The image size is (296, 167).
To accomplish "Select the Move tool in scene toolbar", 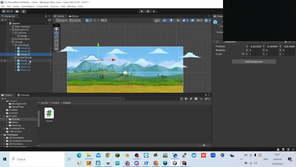I will click(56, 33).
